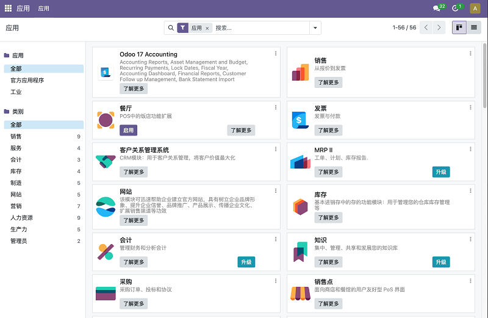Open the kebab menu on 发票 card
This screenshot has height=318, width=488.
click(x=470, y=107)
